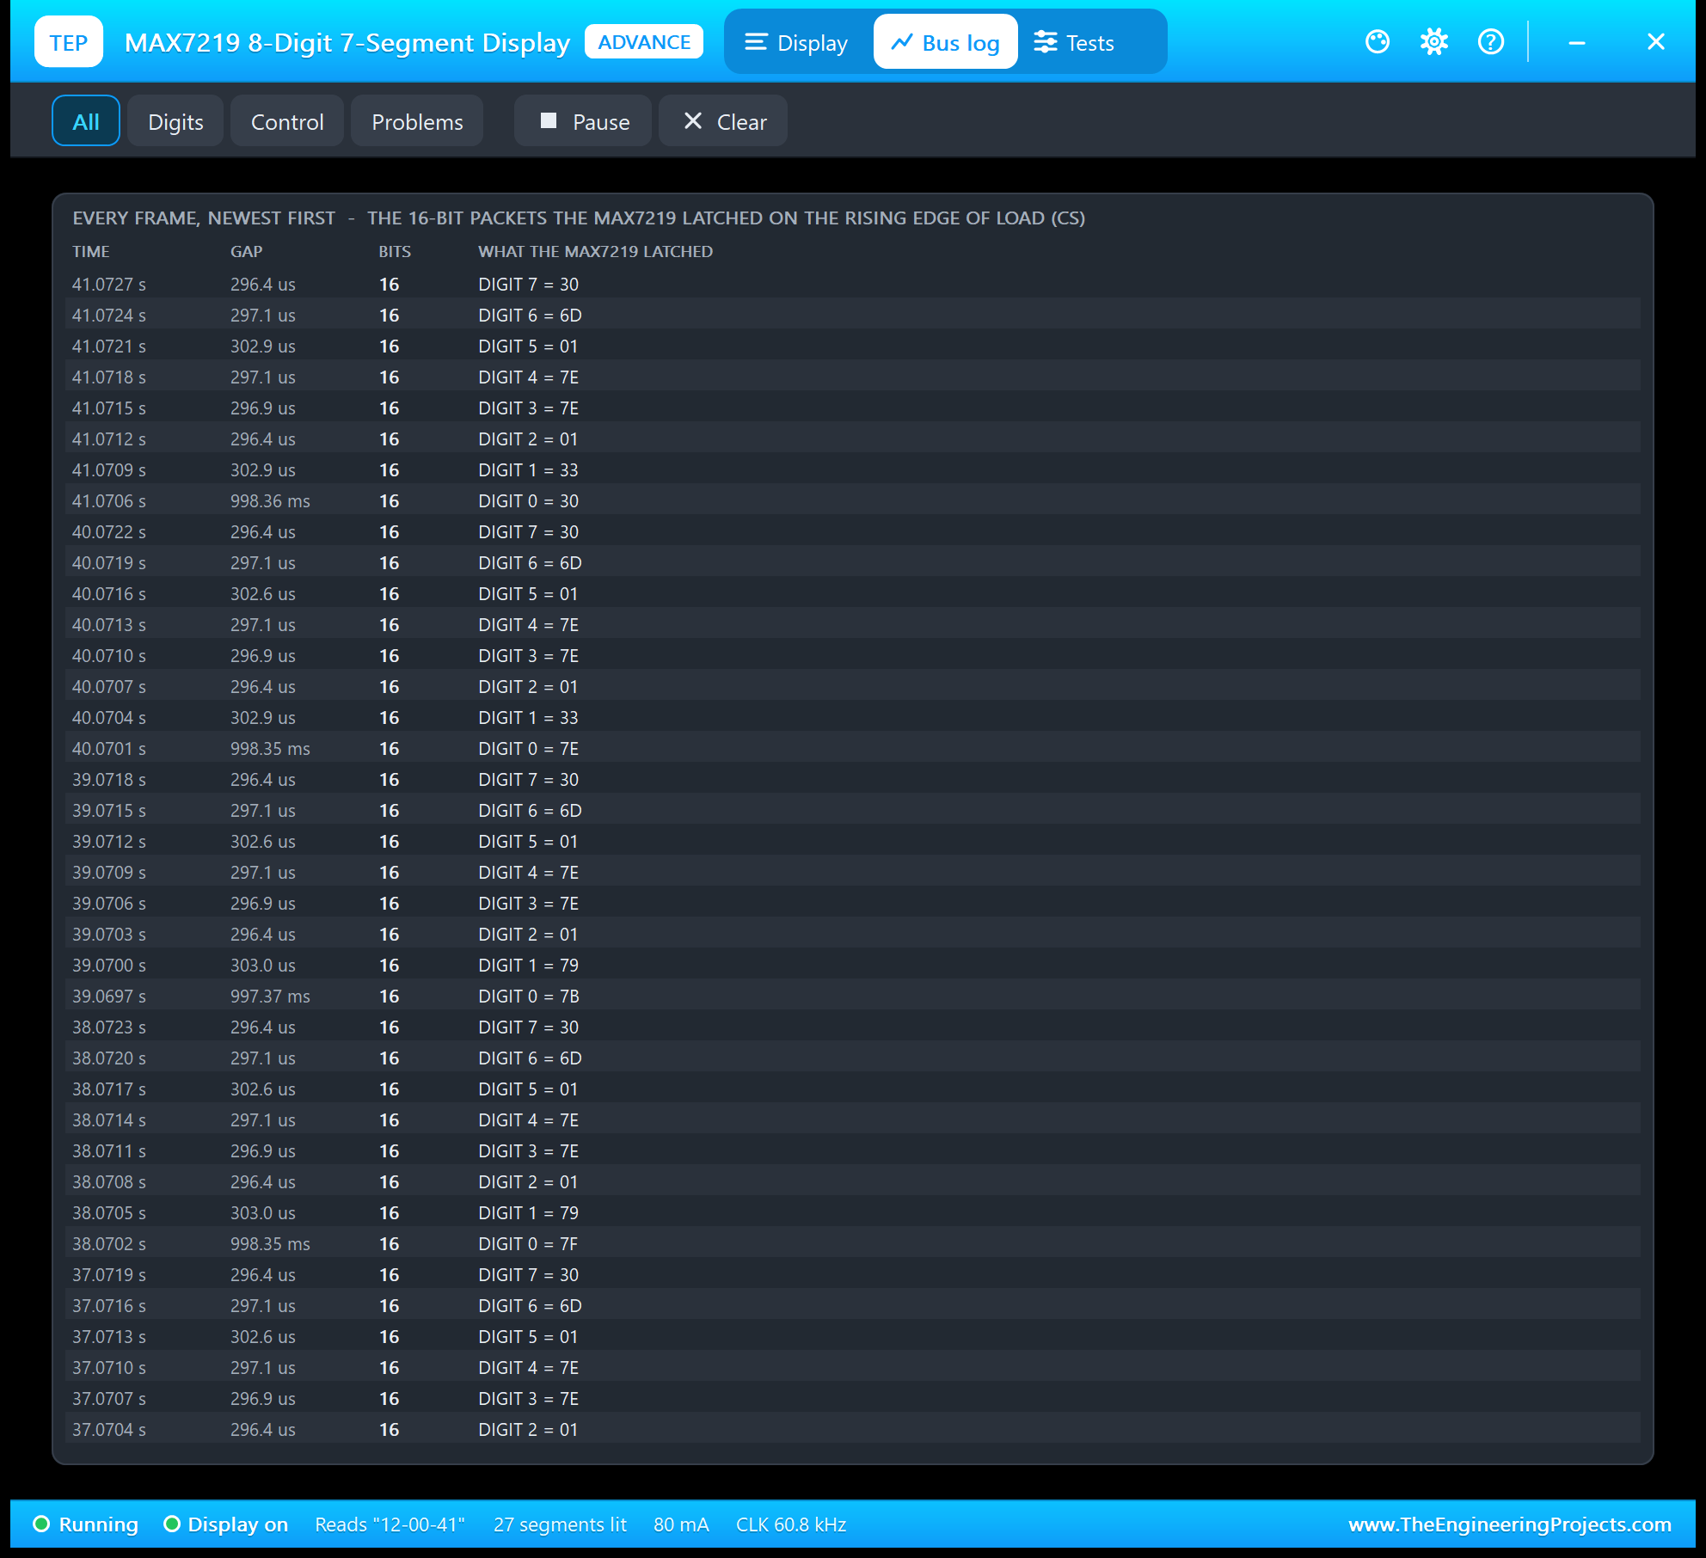
Task: Select row DIGIT 0 = 7B
Action: pyautogui.click(x=853, y=996)
